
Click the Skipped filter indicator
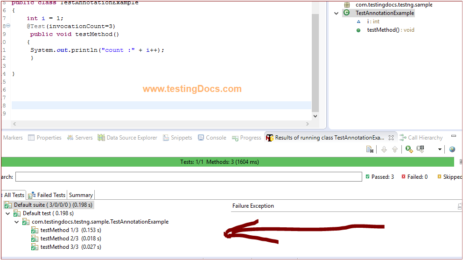(449, 177)
